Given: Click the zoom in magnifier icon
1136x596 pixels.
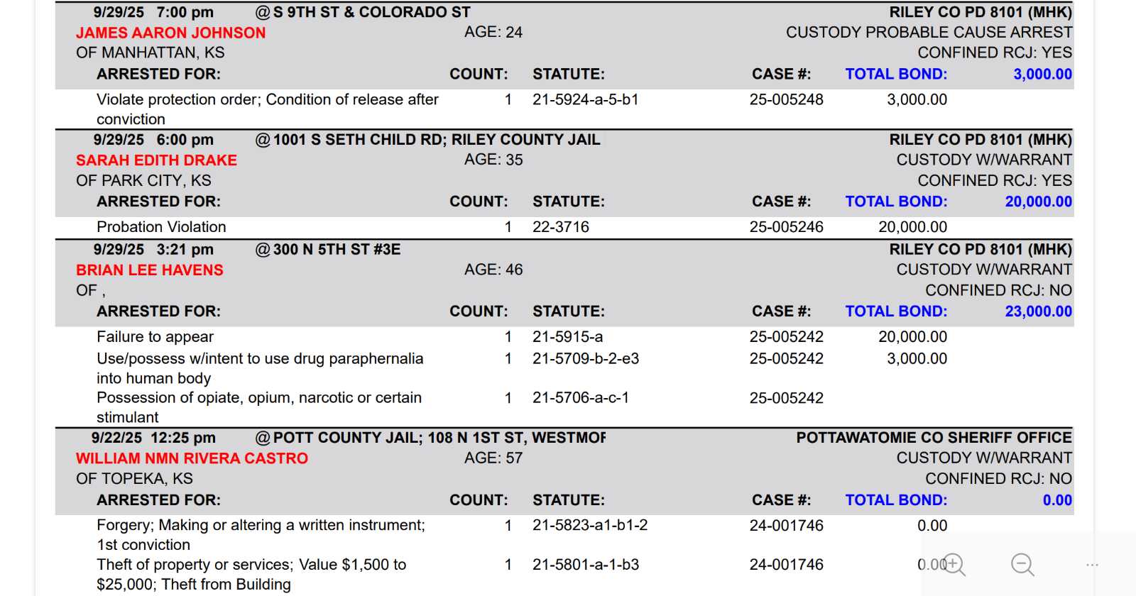Looking at the screenshot, I should 954,565.
